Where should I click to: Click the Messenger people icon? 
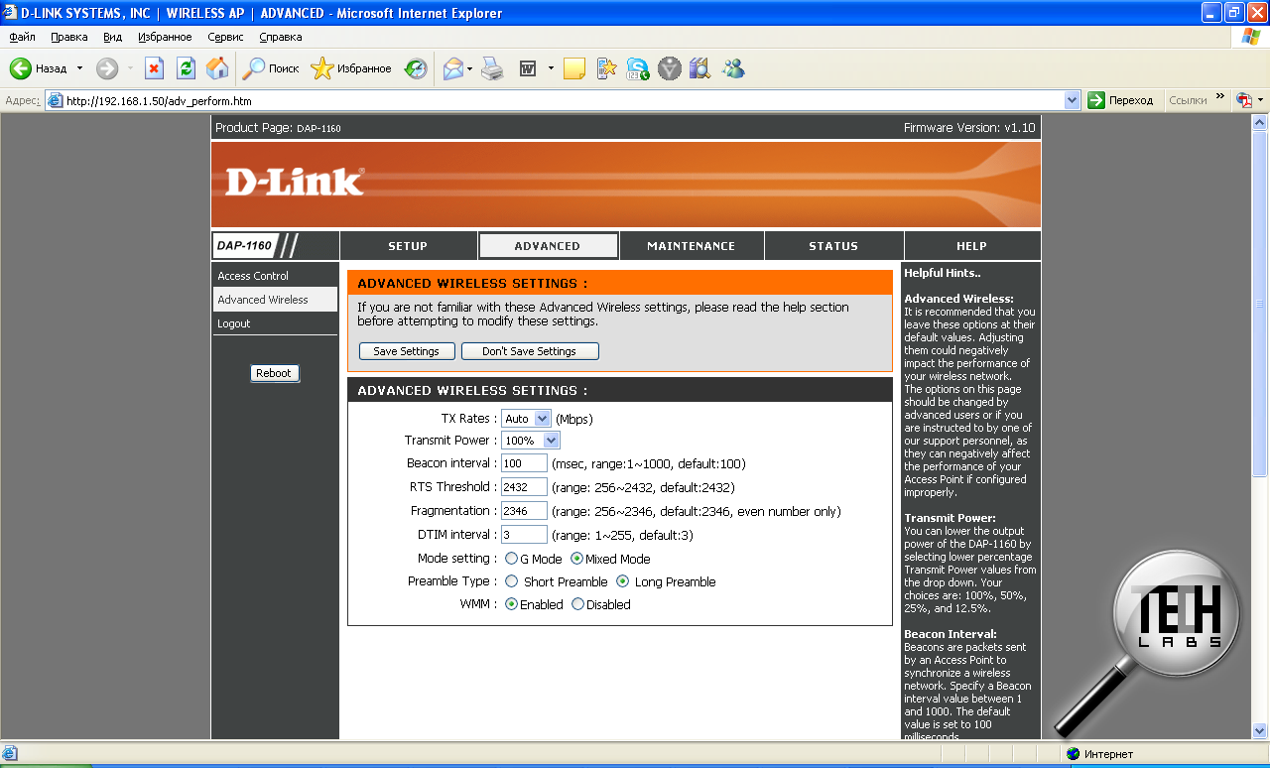click(x=733, y=68)
